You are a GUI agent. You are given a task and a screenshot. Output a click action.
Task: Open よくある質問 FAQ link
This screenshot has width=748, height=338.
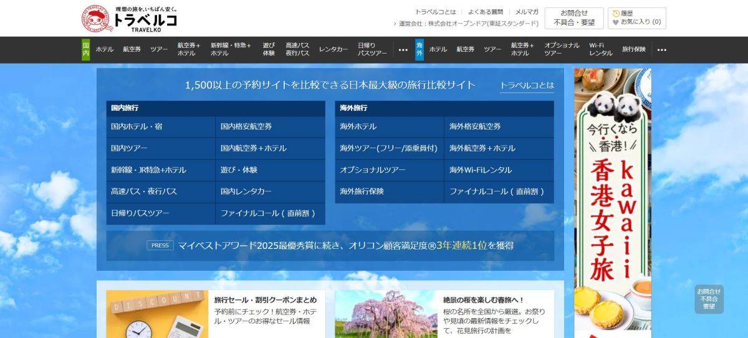tap(485, 12)
